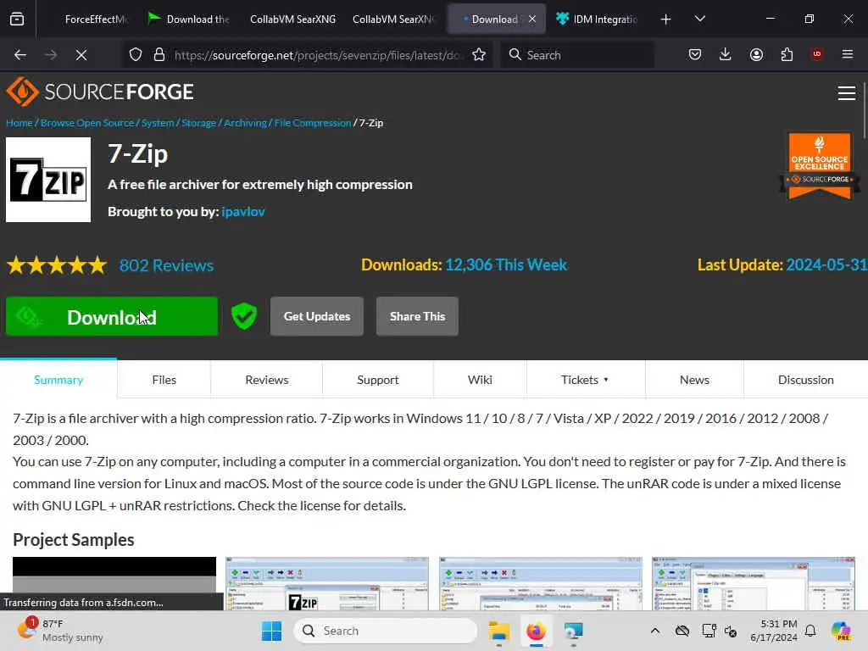The width and height of the screenshot is (868, 651).
Task: Click the 2024-05-31 last update link
Action: 826,264
